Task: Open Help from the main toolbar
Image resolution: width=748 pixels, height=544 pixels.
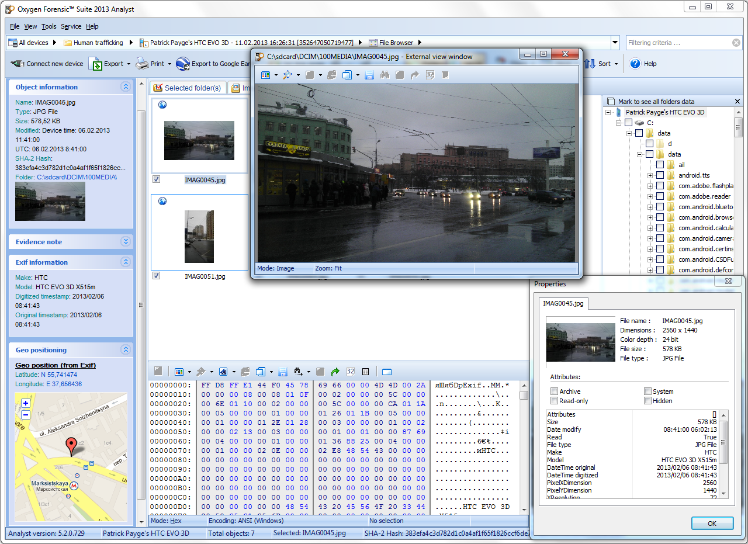Action: coord(635,64)
